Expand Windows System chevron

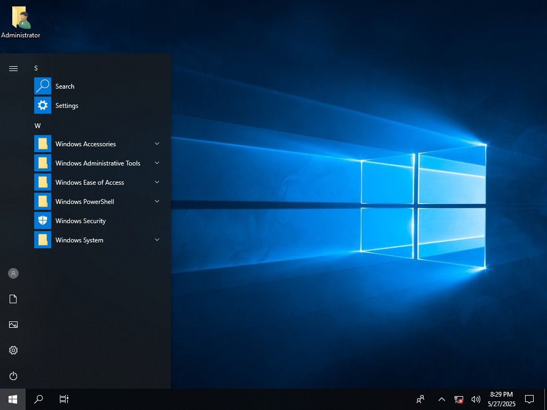[x=157, y=240]
